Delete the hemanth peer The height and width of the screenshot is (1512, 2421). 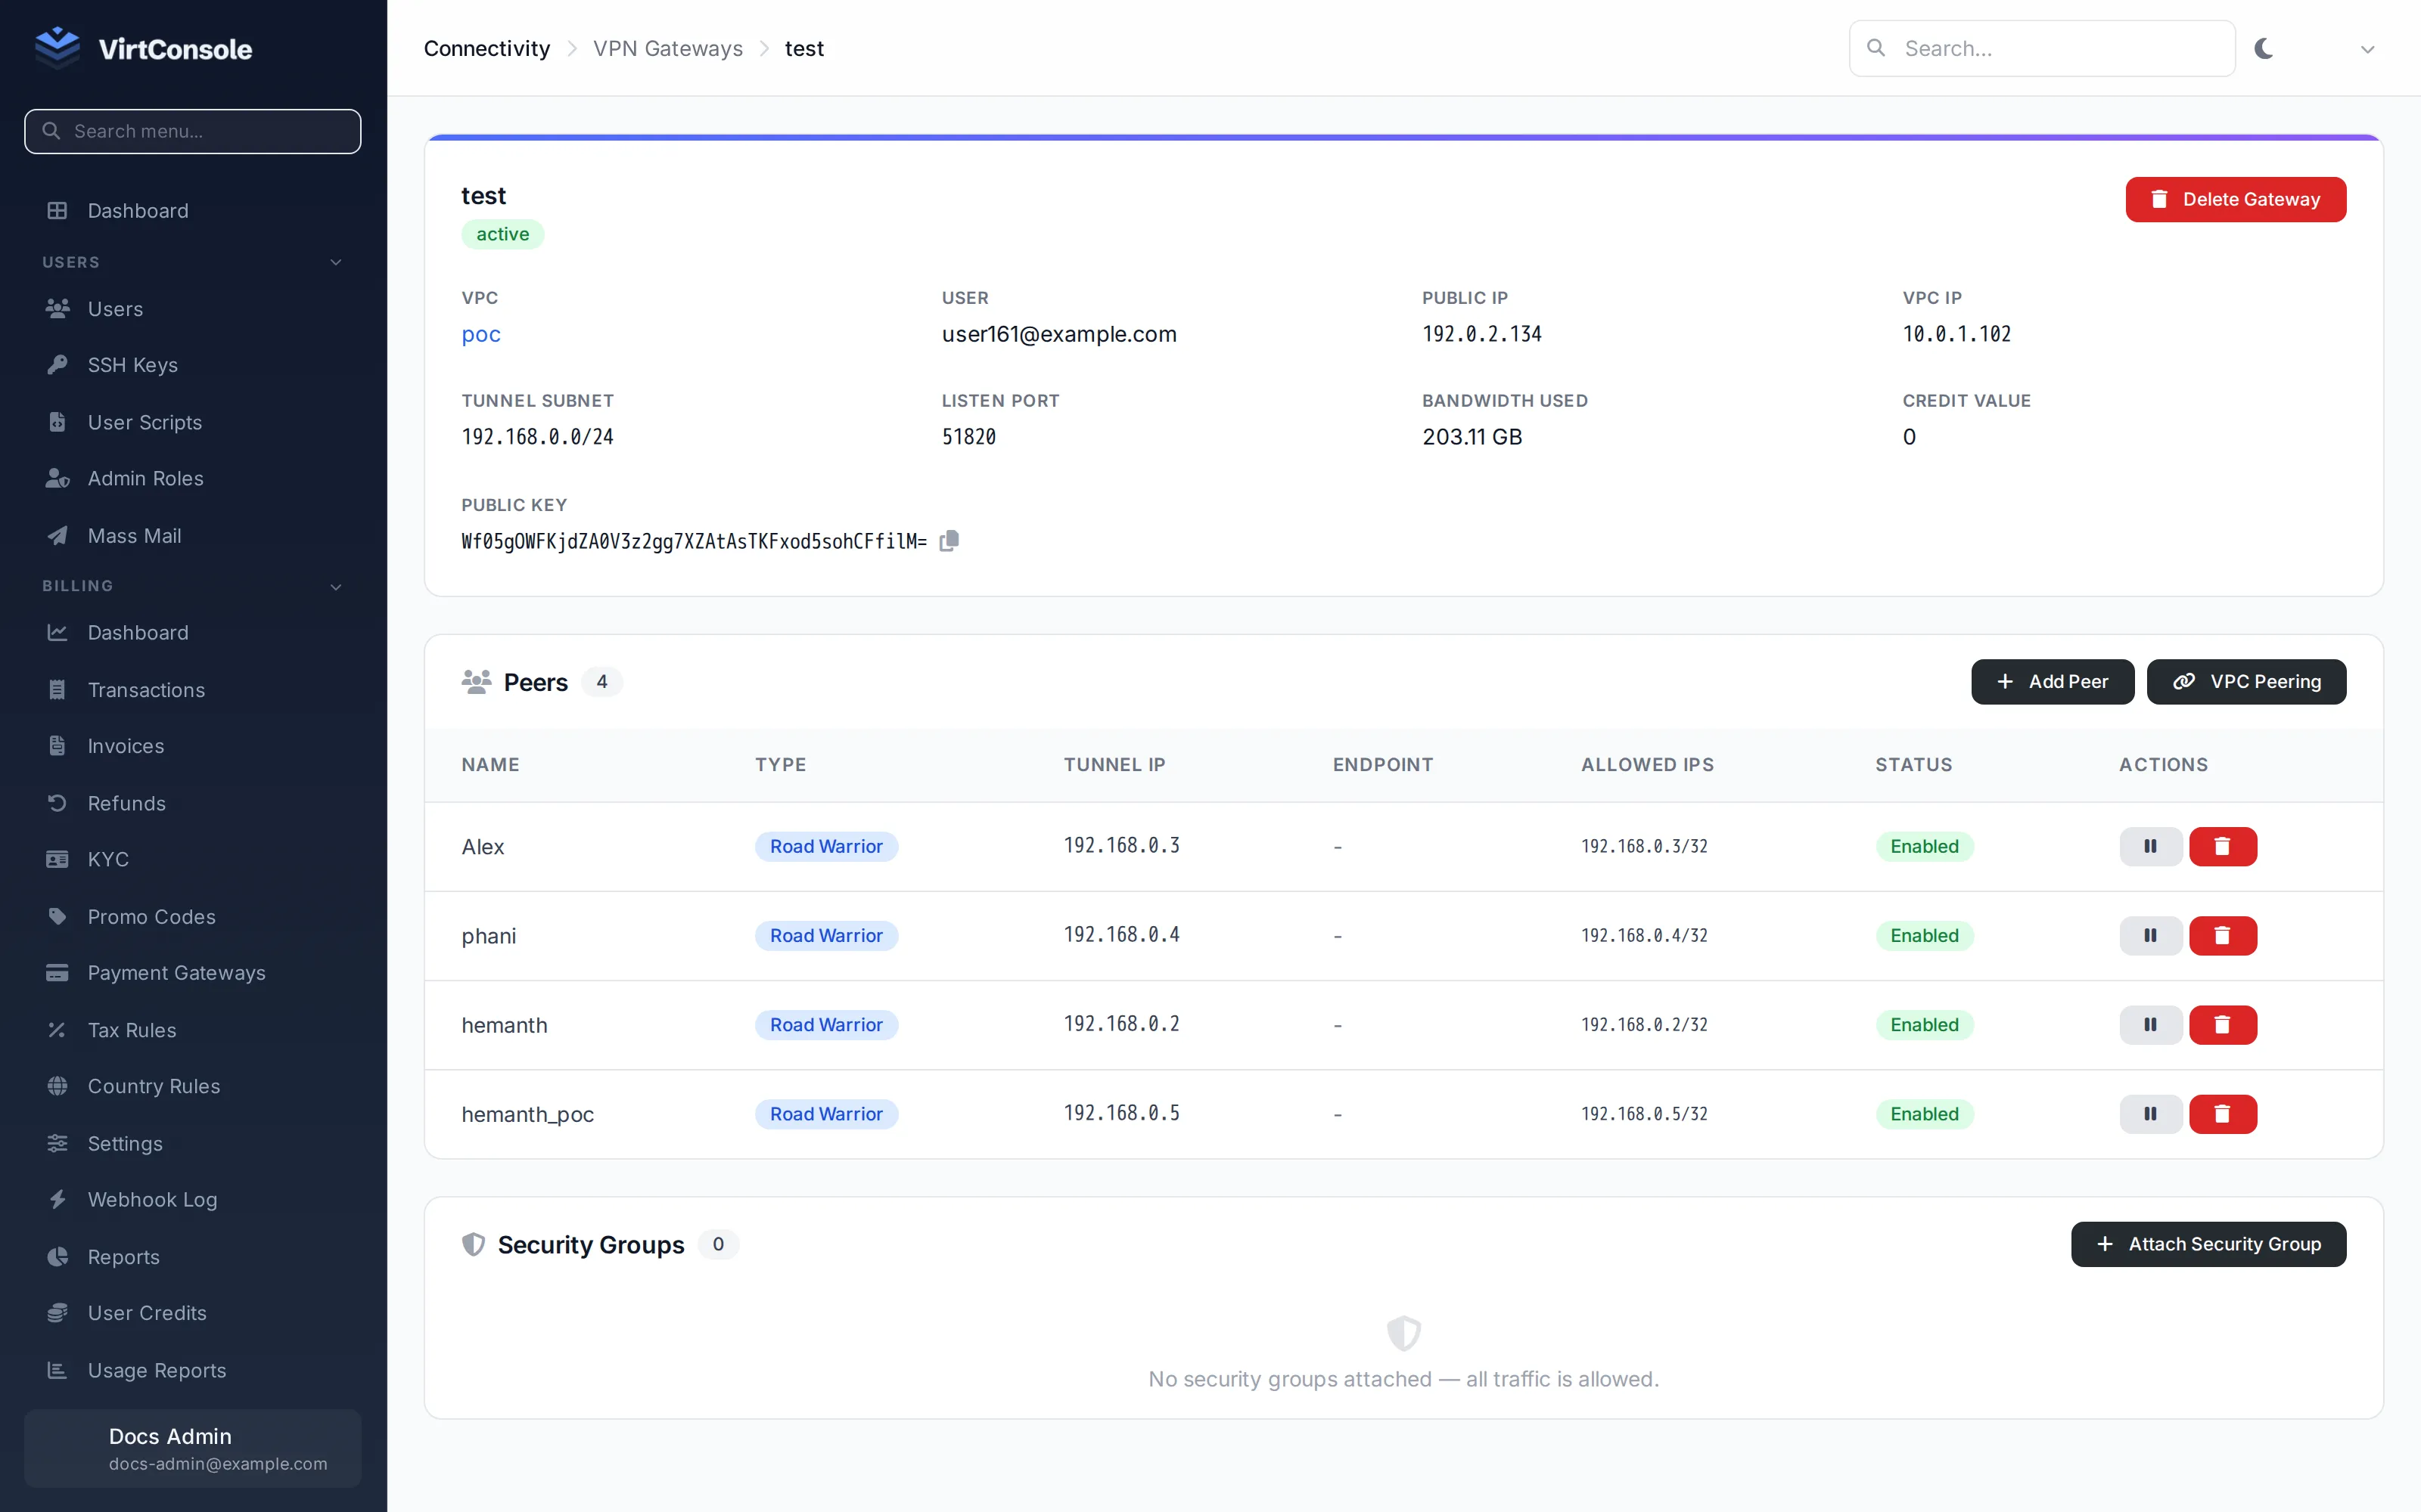click(x=2222, y=1024)
